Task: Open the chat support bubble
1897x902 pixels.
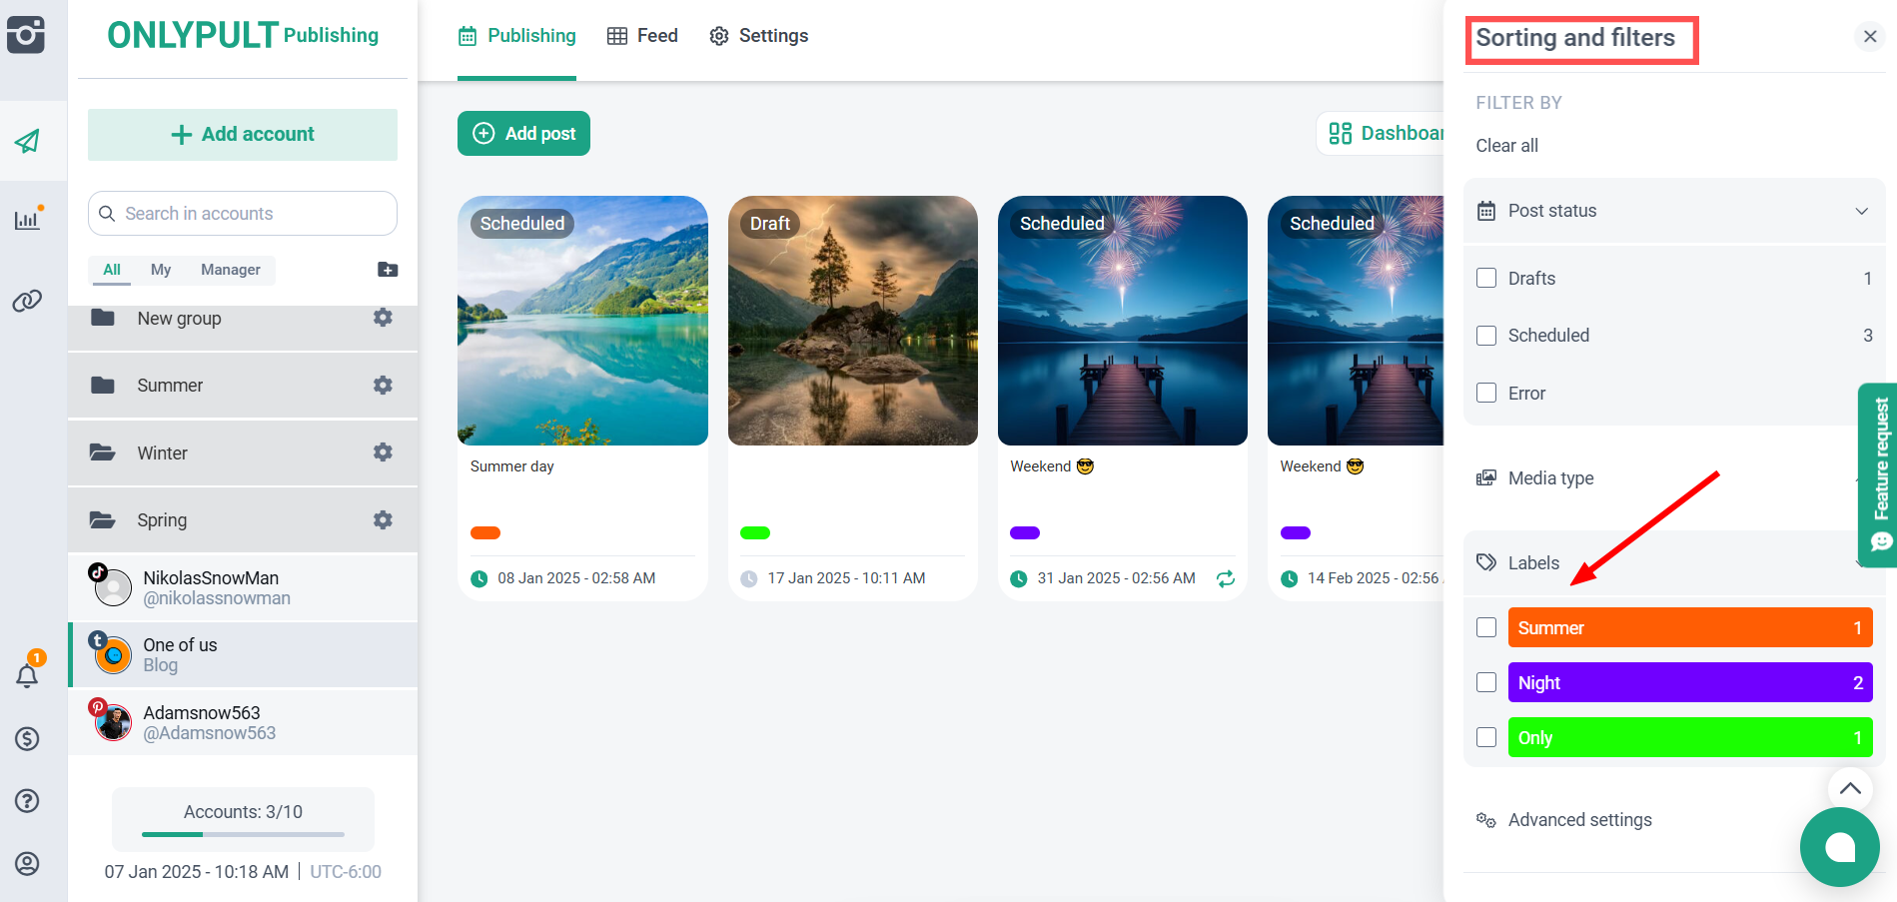Action: tap(1839, 847)
